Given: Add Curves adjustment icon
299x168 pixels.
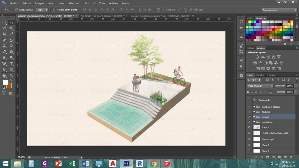Looking at the screenshot, I should coord(268,57).
